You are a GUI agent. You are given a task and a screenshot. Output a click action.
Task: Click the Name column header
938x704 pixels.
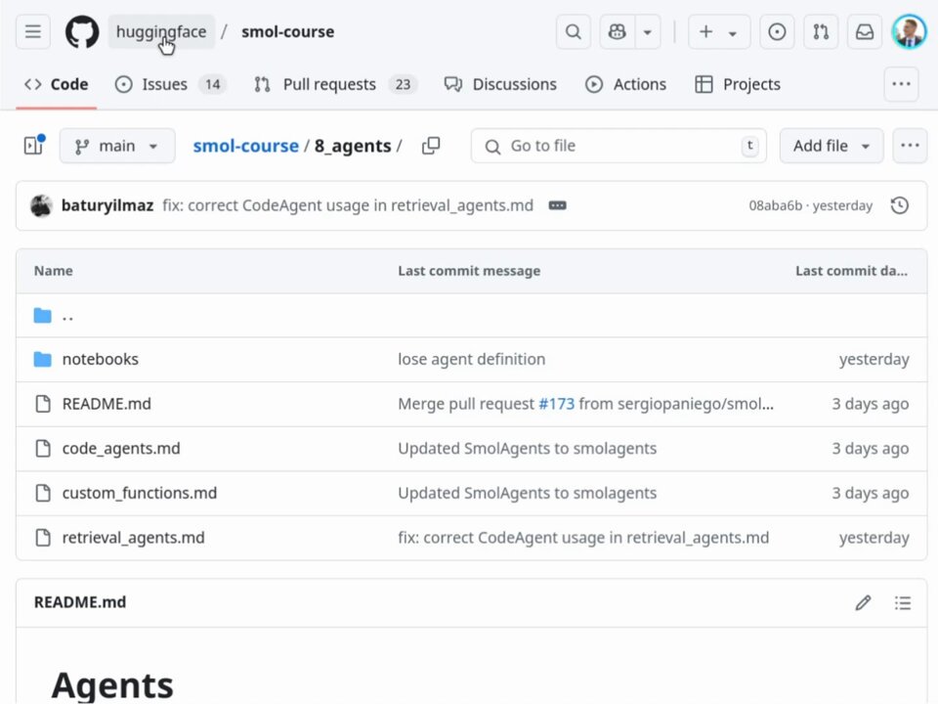(53, 271)
